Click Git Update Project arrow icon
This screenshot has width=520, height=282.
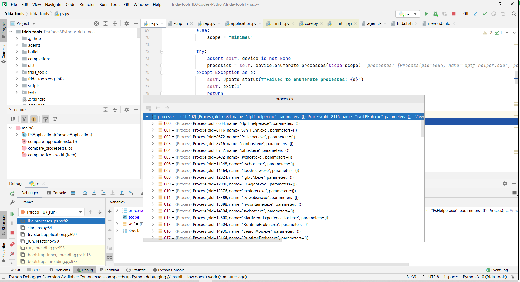475,14
